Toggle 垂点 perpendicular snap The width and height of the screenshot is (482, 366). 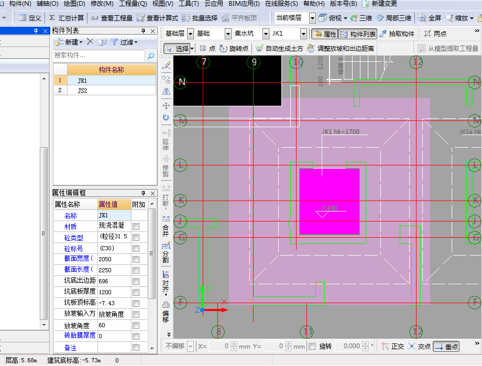(446, 347)
